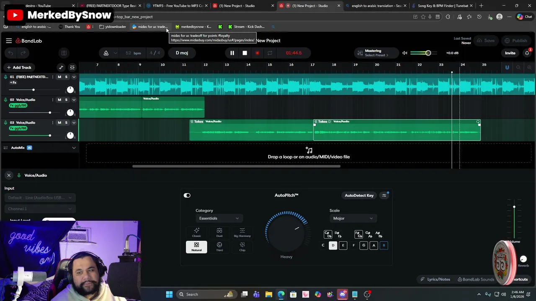Solo track 02 Voice/Audio
This screenshot has height=301, width=536.
(66, 100)
